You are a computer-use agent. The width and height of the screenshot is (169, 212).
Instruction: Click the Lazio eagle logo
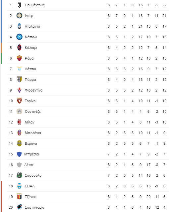coord(20,69)
